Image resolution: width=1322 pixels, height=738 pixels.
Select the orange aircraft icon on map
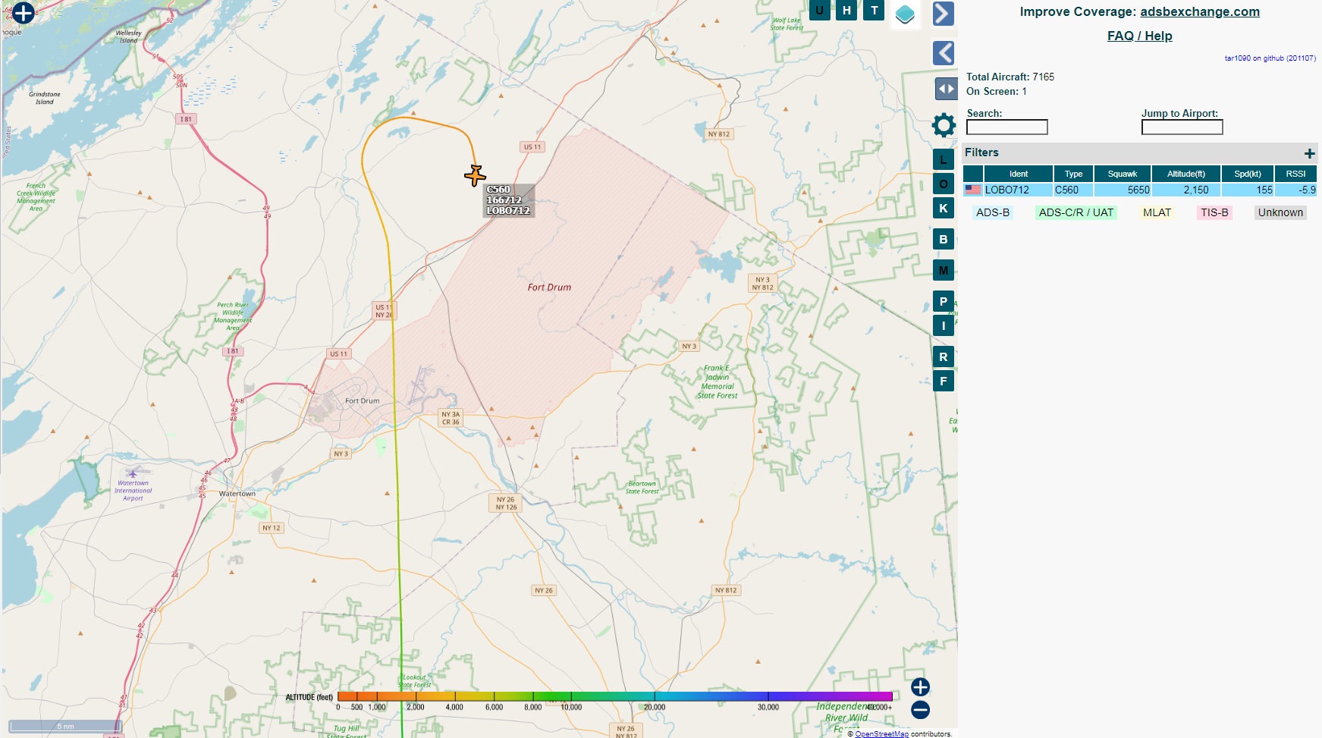475,175
